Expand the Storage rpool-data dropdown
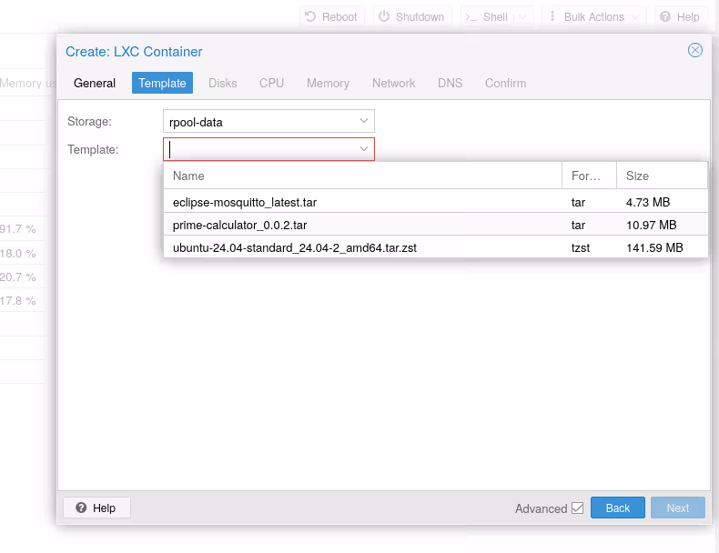This screenshot has height=553, width=719. (x=363, y=121)
